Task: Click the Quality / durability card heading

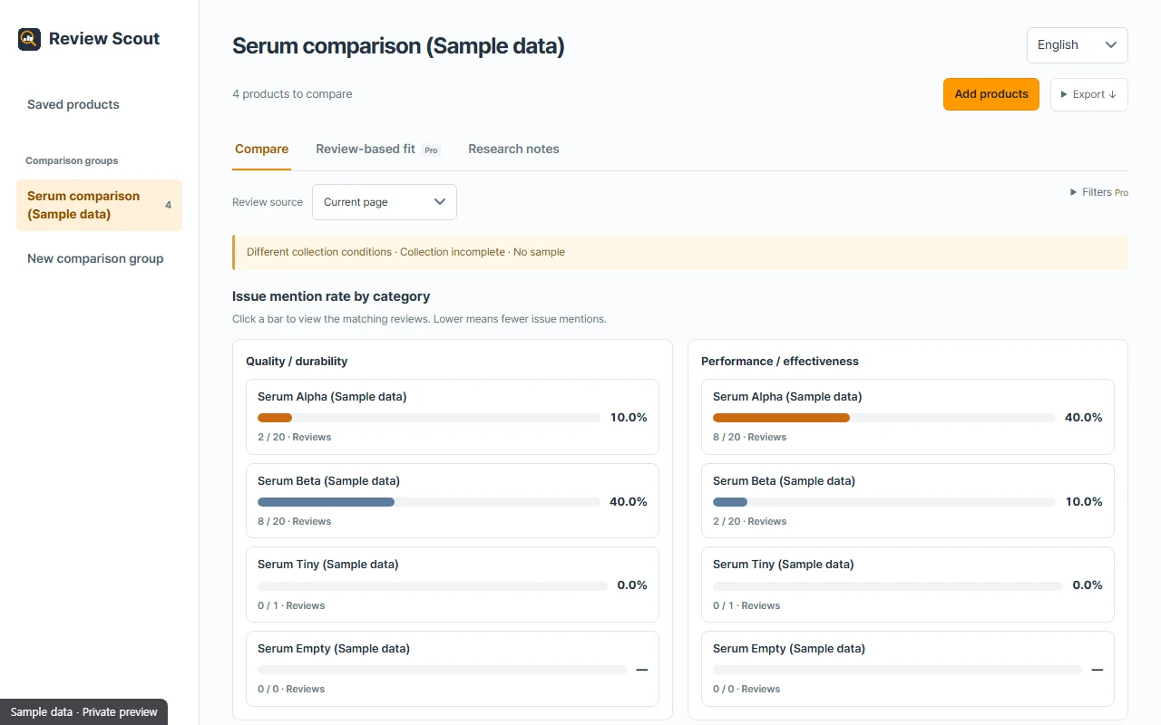Action: pos(297,361)
